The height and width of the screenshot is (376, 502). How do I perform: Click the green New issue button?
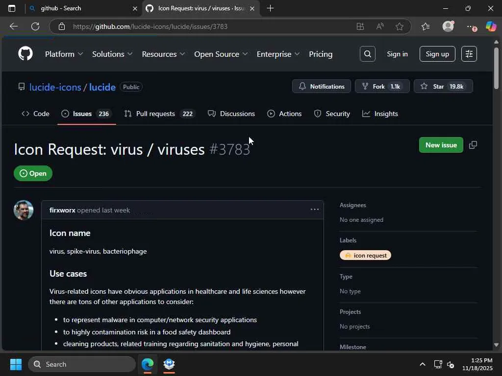tap(441, 145)
